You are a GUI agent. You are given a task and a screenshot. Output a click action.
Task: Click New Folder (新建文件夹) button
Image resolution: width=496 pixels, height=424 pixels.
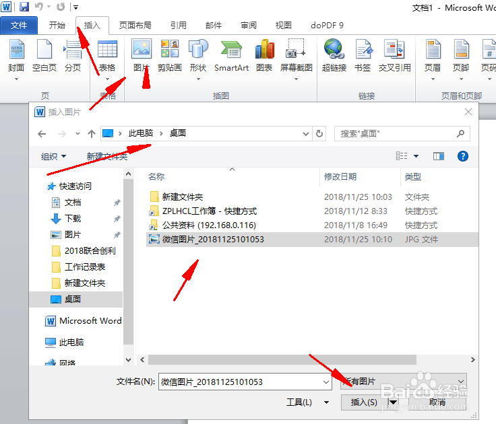tap(107, 156)
